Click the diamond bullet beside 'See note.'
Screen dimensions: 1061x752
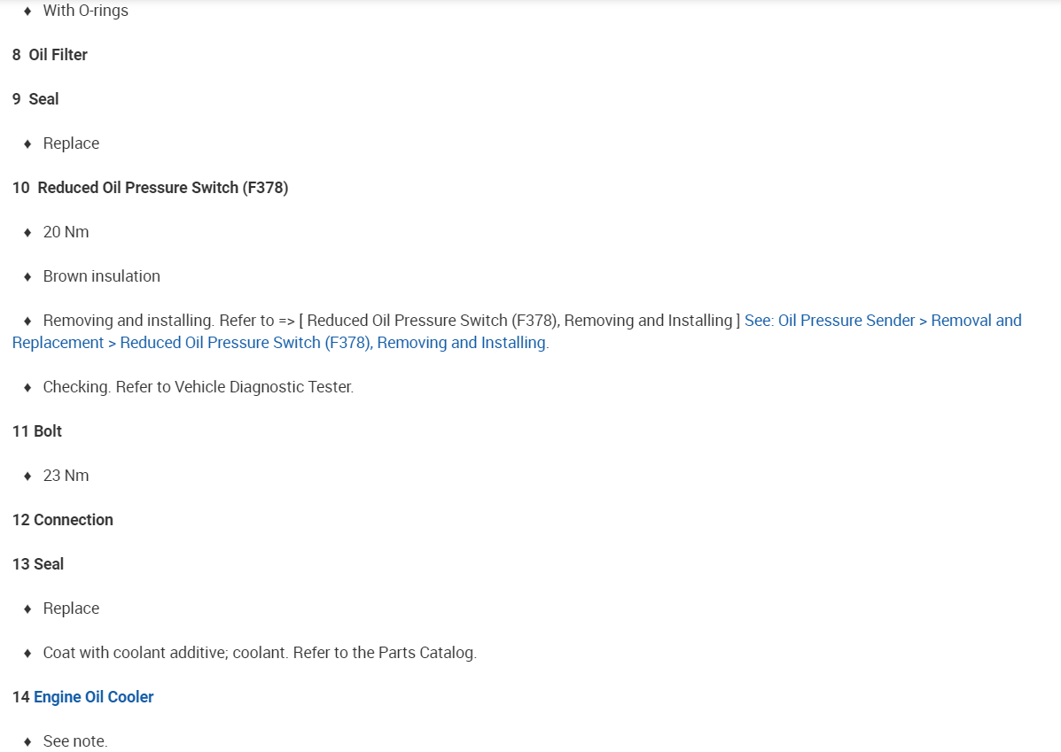tap(27, 741)
